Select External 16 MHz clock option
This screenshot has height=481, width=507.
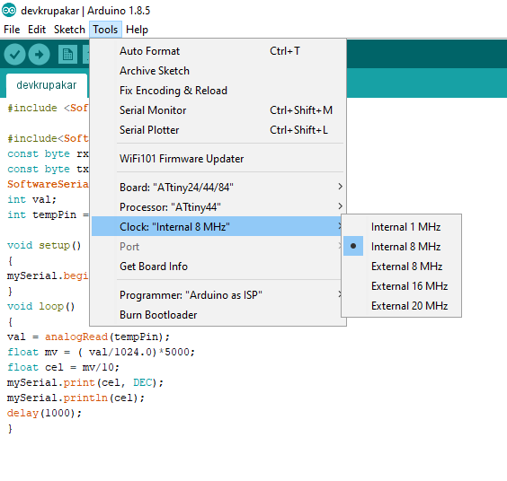(401, 285)
